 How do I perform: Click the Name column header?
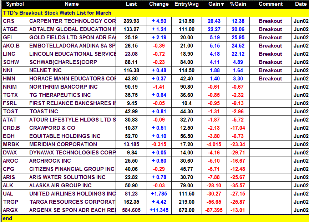pos(72,4)
